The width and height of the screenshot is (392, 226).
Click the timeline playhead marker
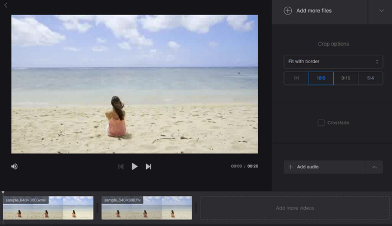3,193
